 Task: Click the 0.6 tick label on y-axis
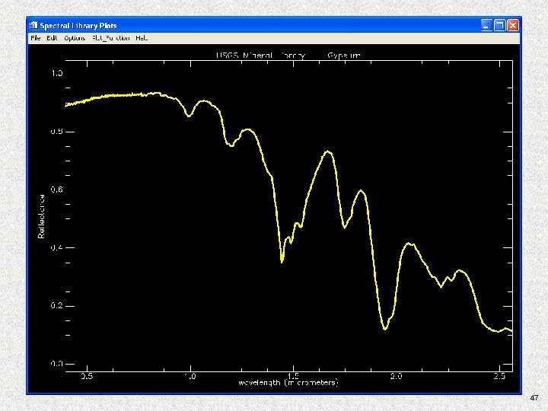click(57, 190)
